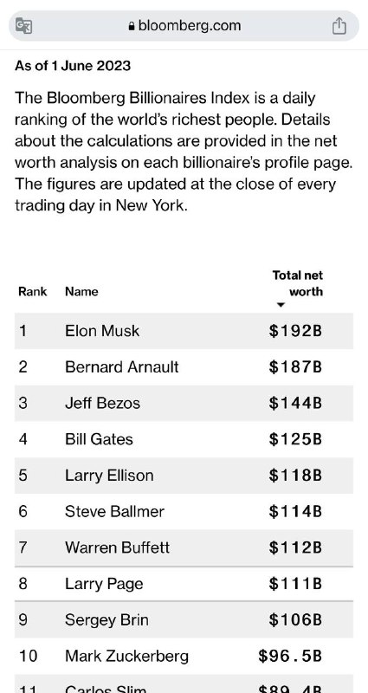Tap the bloomberg.com address field
The height and width of the screenshot is (693, 368).
click(184, 26)
